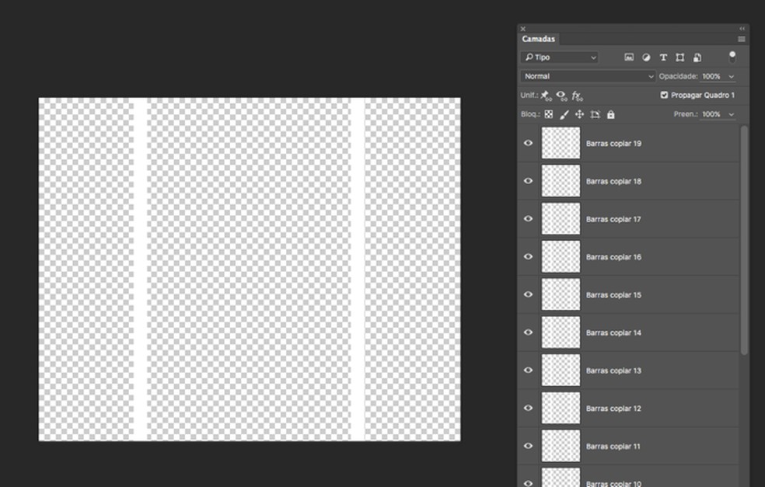Filter layers by smart object icon

(x=697, y=57)
